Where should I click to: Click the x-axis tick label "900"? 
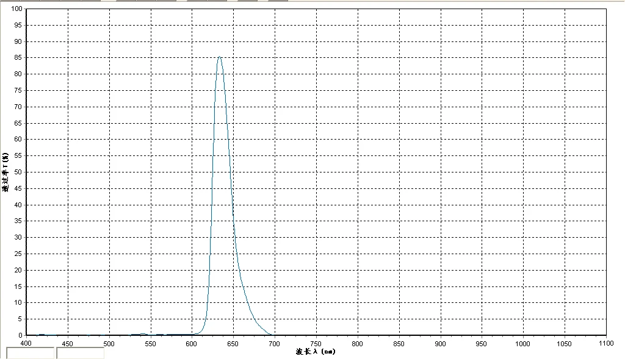point(440,344)
